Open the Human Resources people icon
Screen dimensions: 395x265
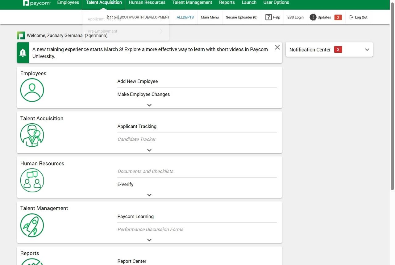[x=32, y=180]
